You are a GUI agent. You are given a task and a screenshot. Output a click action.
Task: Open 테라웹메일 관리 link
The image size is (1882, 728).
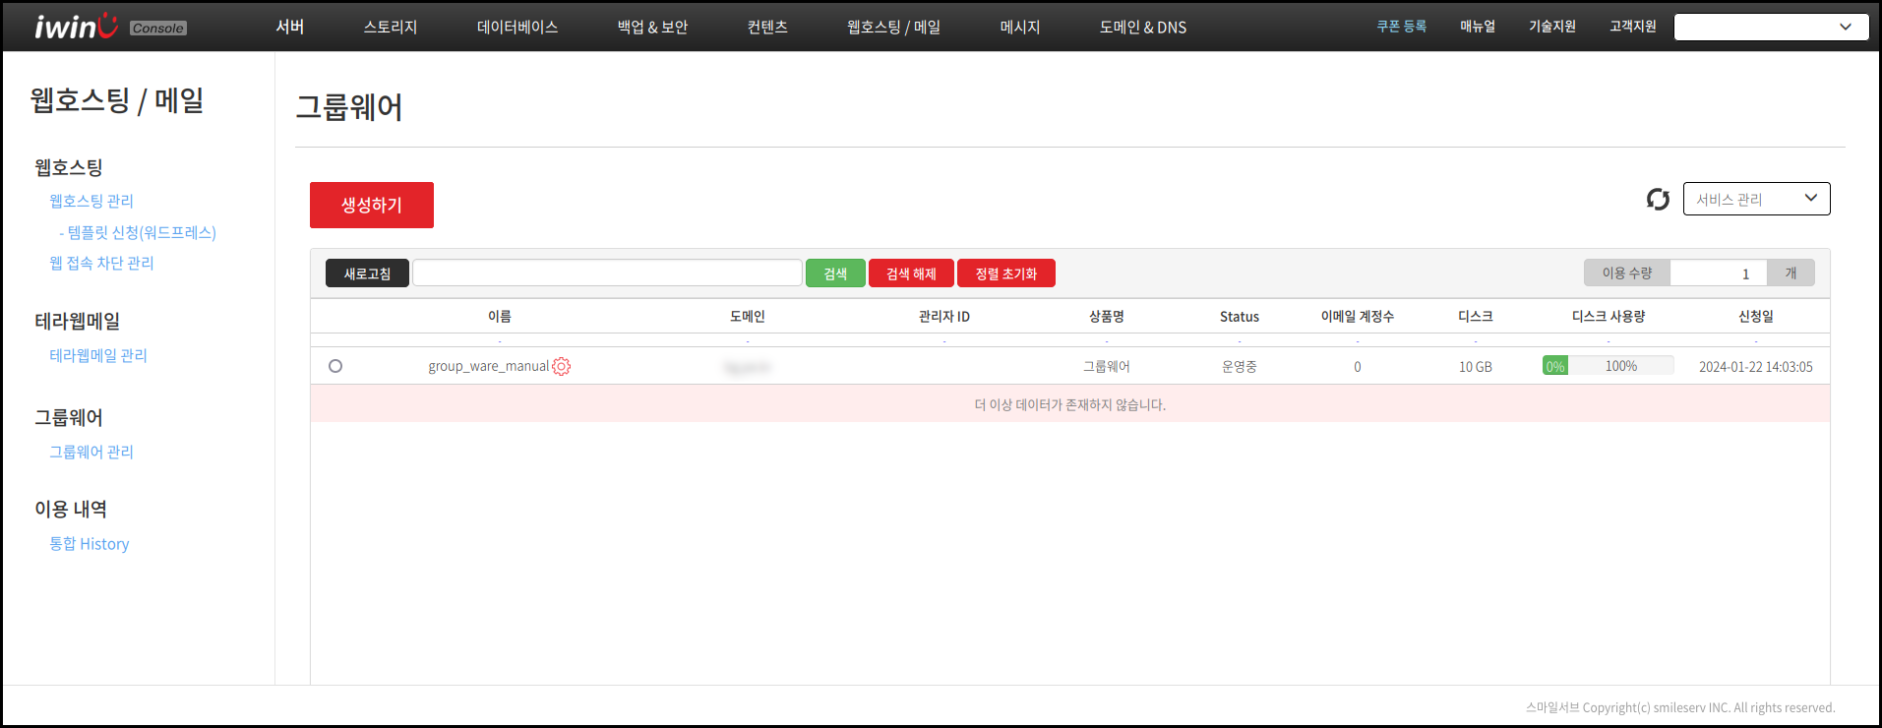tap(98, 355)
